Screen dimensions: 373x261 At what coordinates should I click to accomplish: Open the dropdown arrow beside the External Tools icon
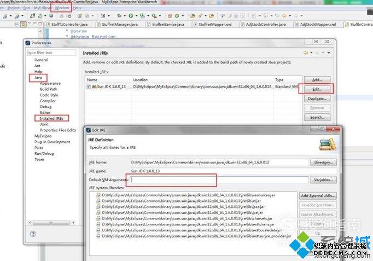point(160,16)
